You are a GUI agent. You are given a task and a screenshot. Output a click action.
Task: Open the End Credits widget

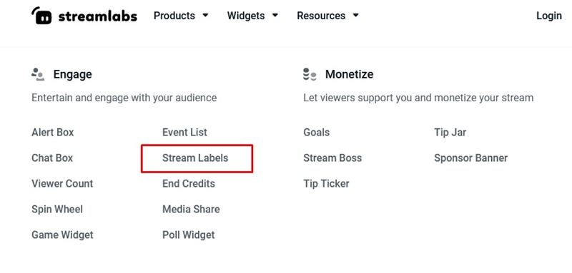tap(189, 184)
